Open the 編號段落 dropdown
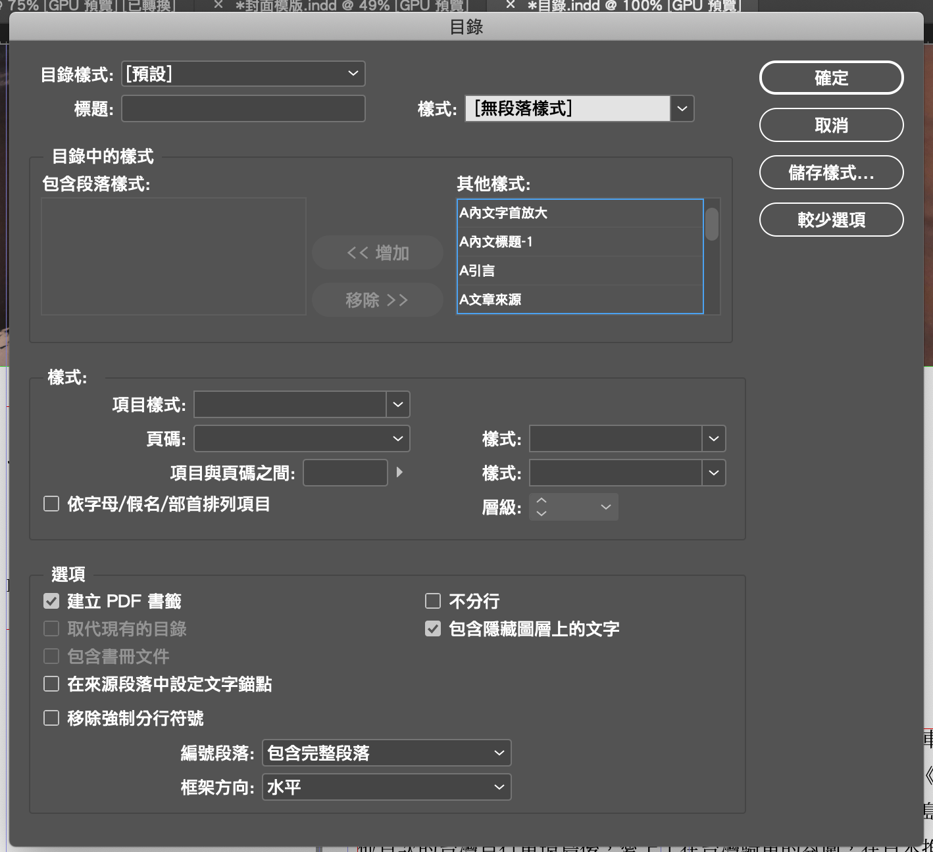The width and height of the screenshot is (933, 852). [x=386, y=753]
